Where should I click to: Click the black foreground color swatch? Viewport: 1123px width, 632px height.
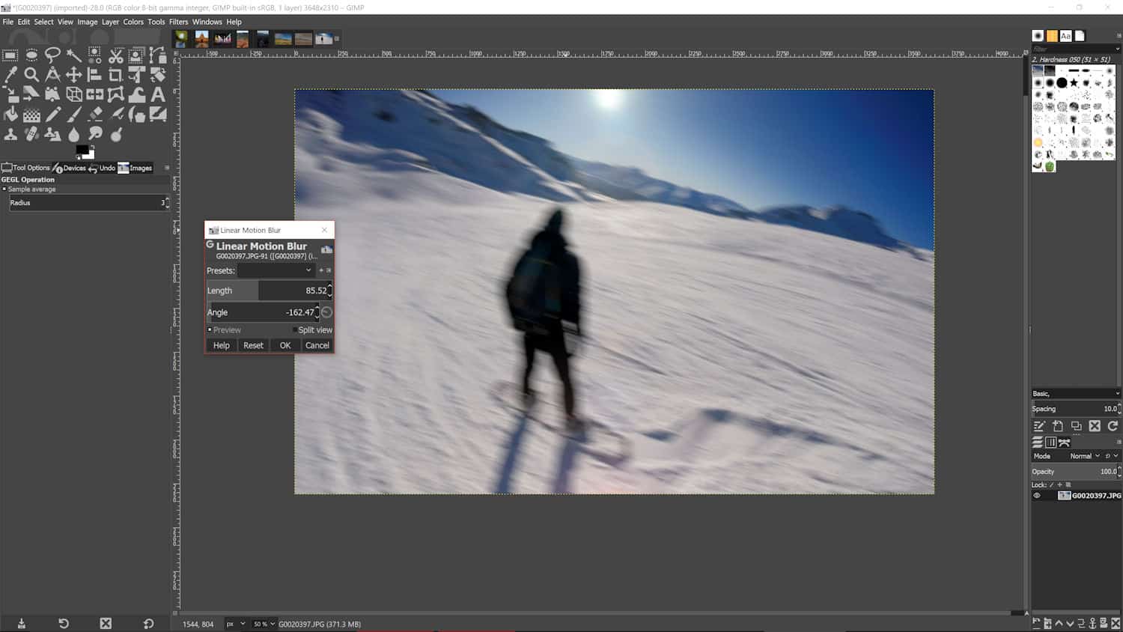82,150
